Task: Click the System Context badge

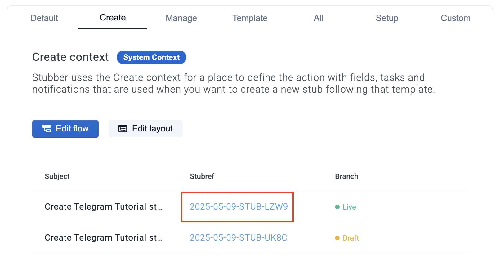Action: [x=151, y=57]
